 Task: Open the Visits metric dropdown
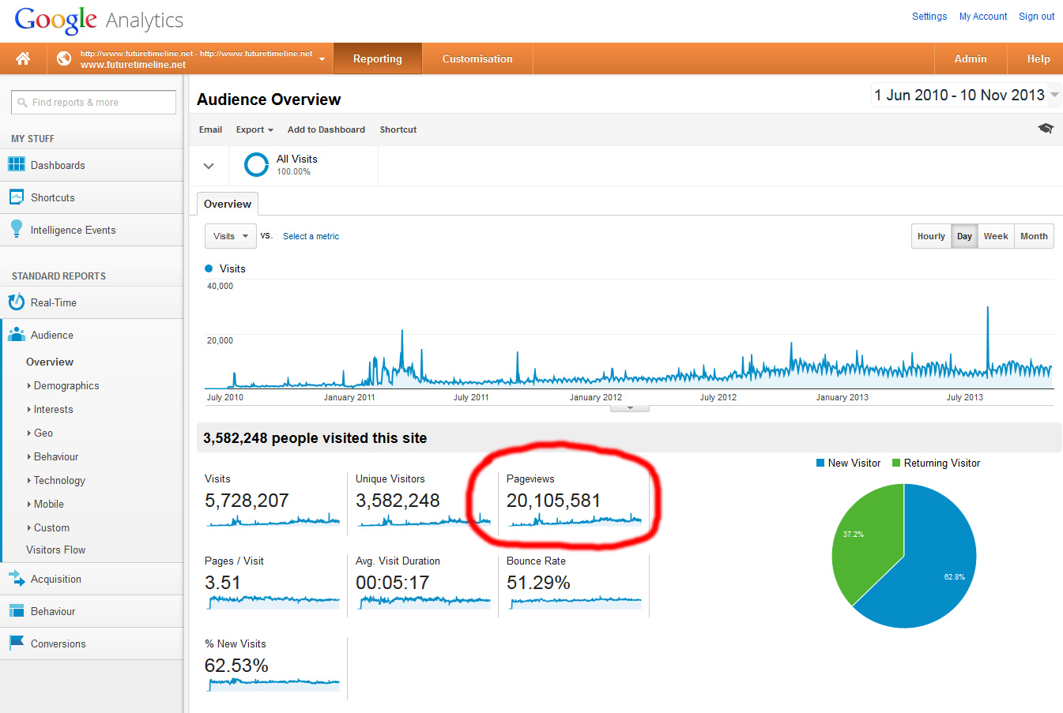pyautogui.click(x=231, y=236)
